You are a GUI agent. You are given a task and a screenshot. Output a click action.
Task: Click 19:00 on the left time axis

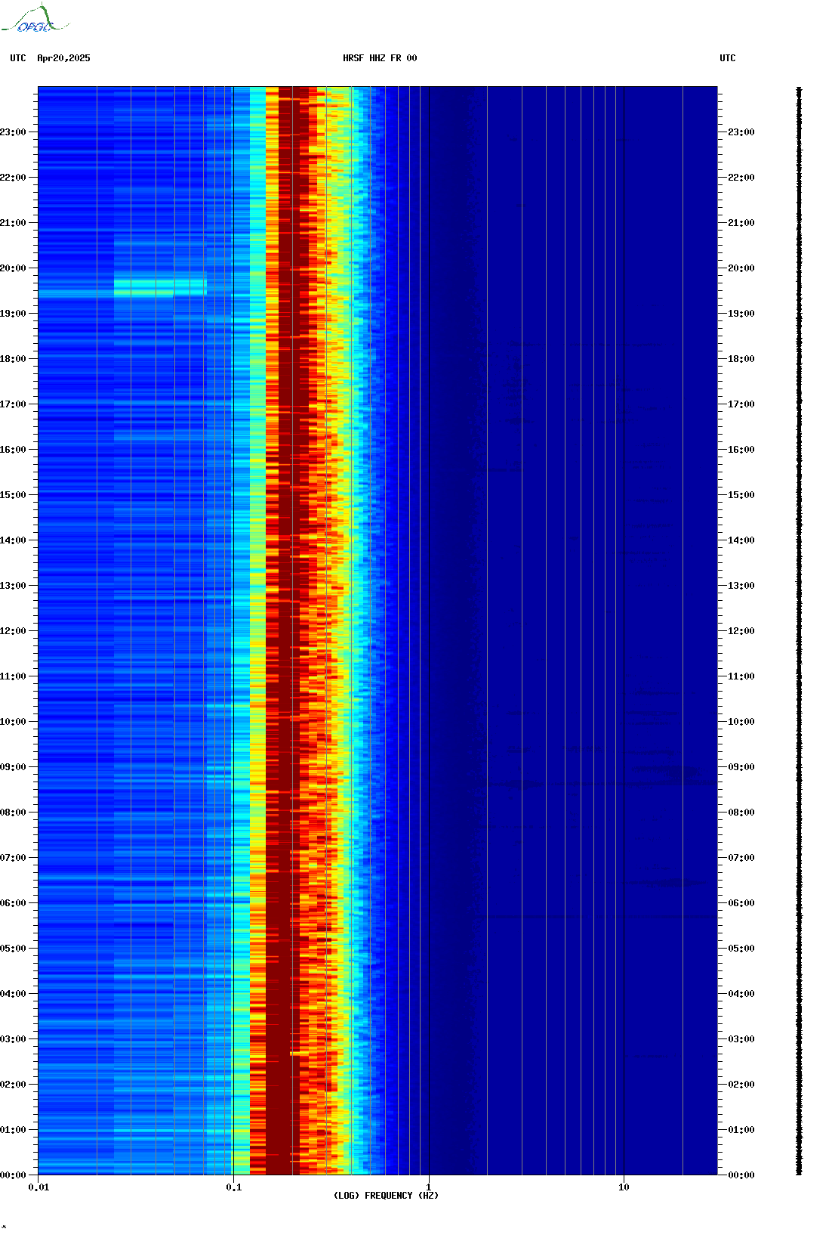(x=13, y=314)
